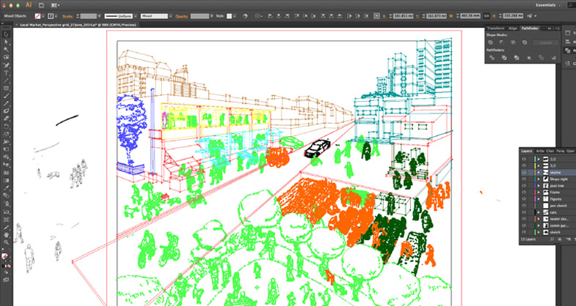Open the Essentials workspace switcher

click(x=548, y=5)
